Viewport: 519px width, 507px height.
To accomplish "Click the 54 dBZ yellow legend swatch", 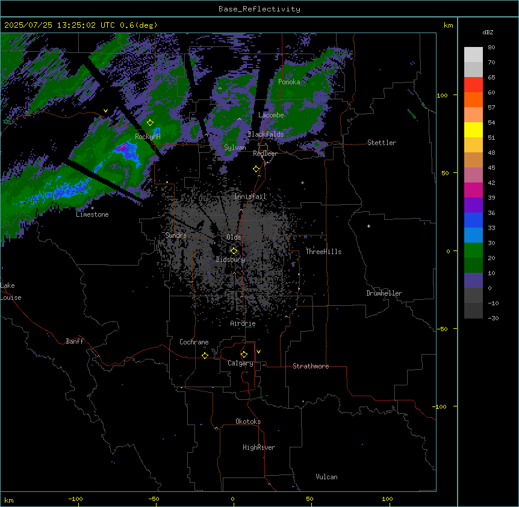I will tap(473, 129).
